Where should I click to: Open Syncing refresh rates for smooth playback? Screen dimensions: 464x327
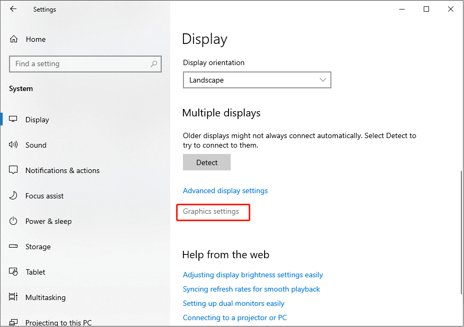251,289
